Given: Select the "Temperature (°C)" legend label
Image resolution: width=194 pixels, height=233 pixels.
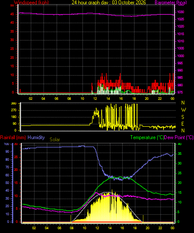Looking at the screenshot, I should pyautogui.click(x=147, y=137).
